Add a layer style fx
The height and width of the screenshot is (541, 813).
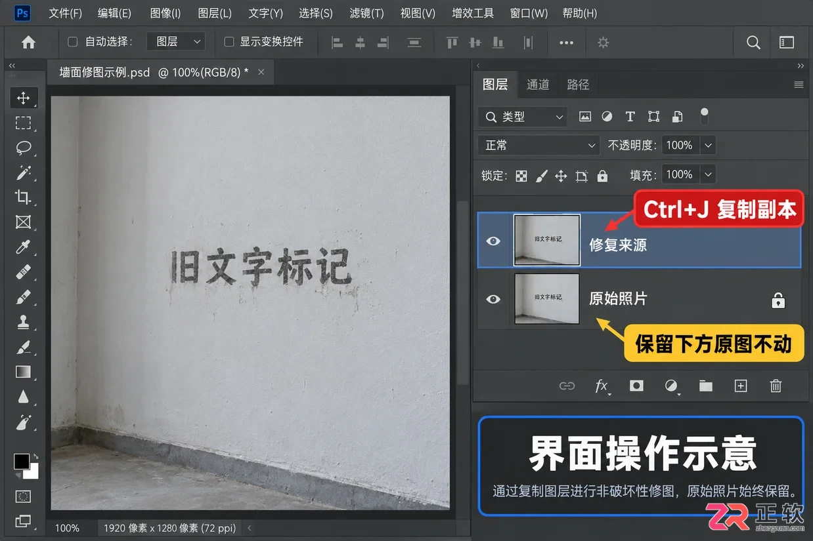tap(602, 386)
